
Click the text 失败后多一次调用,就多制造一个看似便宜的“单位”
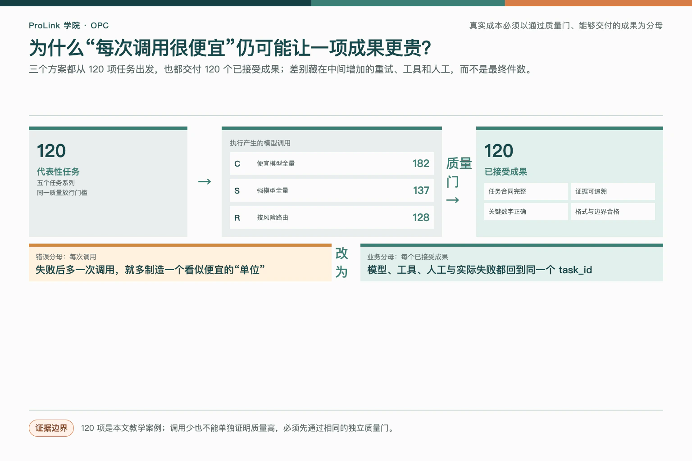pos(150,270)
